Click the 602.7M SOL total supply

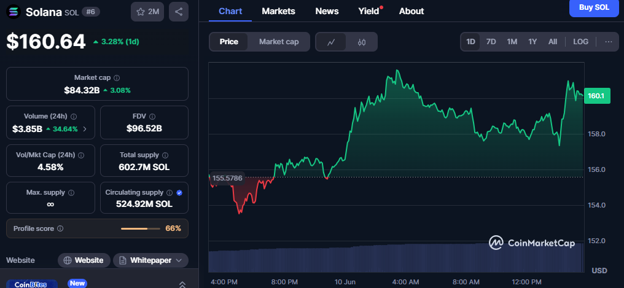tap(144, 167)
